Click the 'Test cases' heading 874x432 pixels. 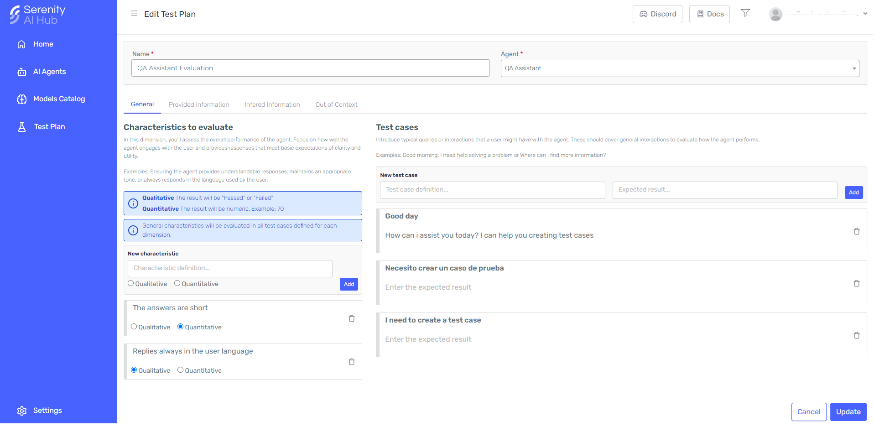[x=397, y=127]
